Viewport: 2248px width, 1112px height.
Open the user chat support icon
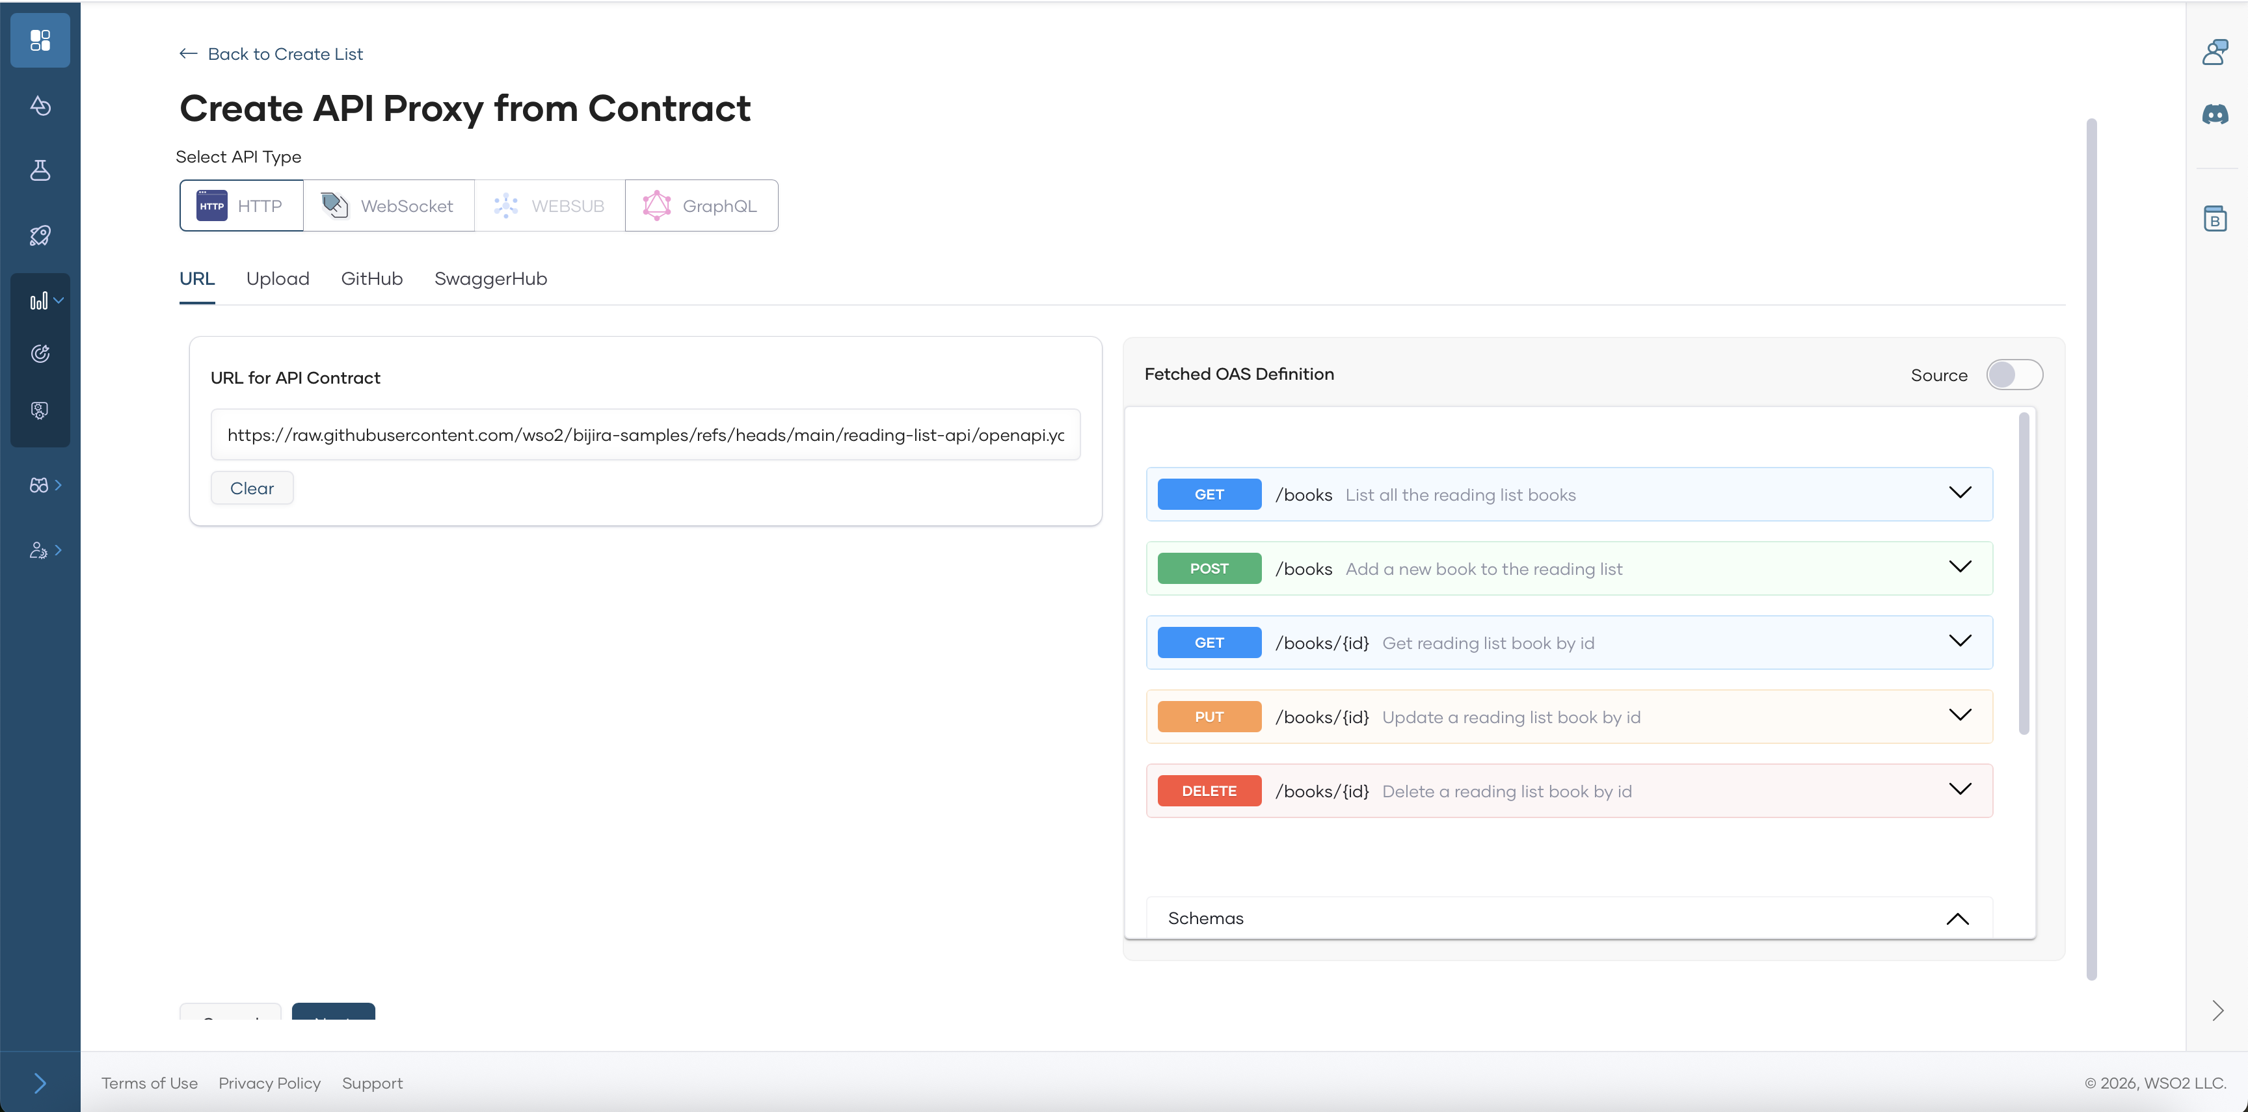[2215, 52]
